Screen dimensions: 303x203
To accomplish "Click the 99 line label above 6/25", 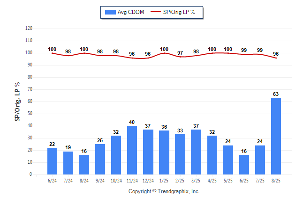I will (244, 50).
